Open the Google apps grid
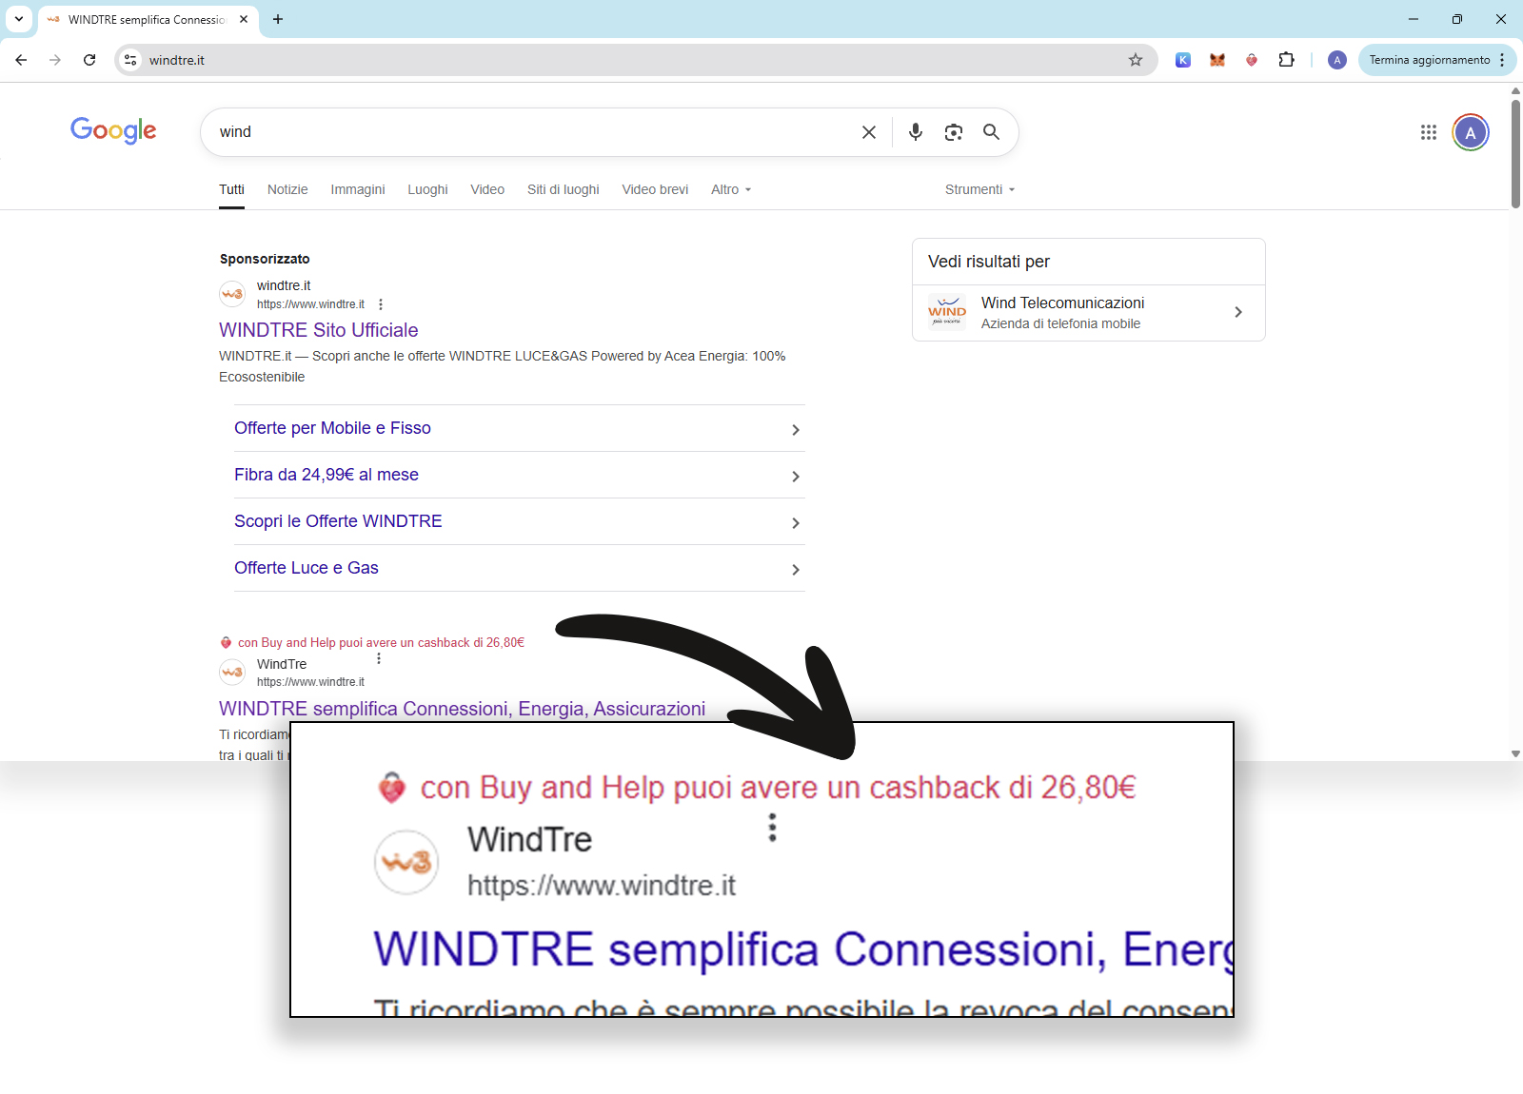This screenshot has height=1094, width=1523. [1429, 132]
